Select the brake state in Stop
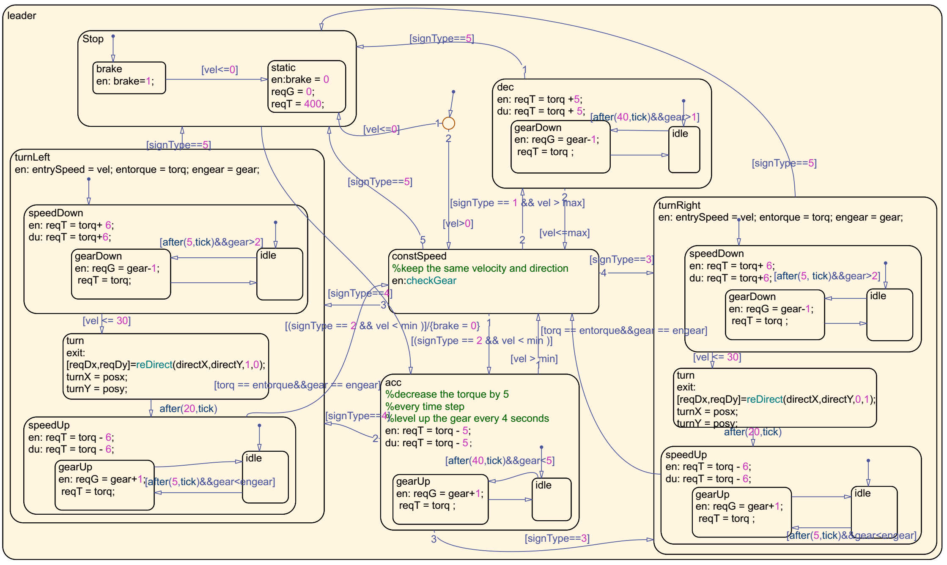The width and height of the screenshot is (947, 565). 129,78
